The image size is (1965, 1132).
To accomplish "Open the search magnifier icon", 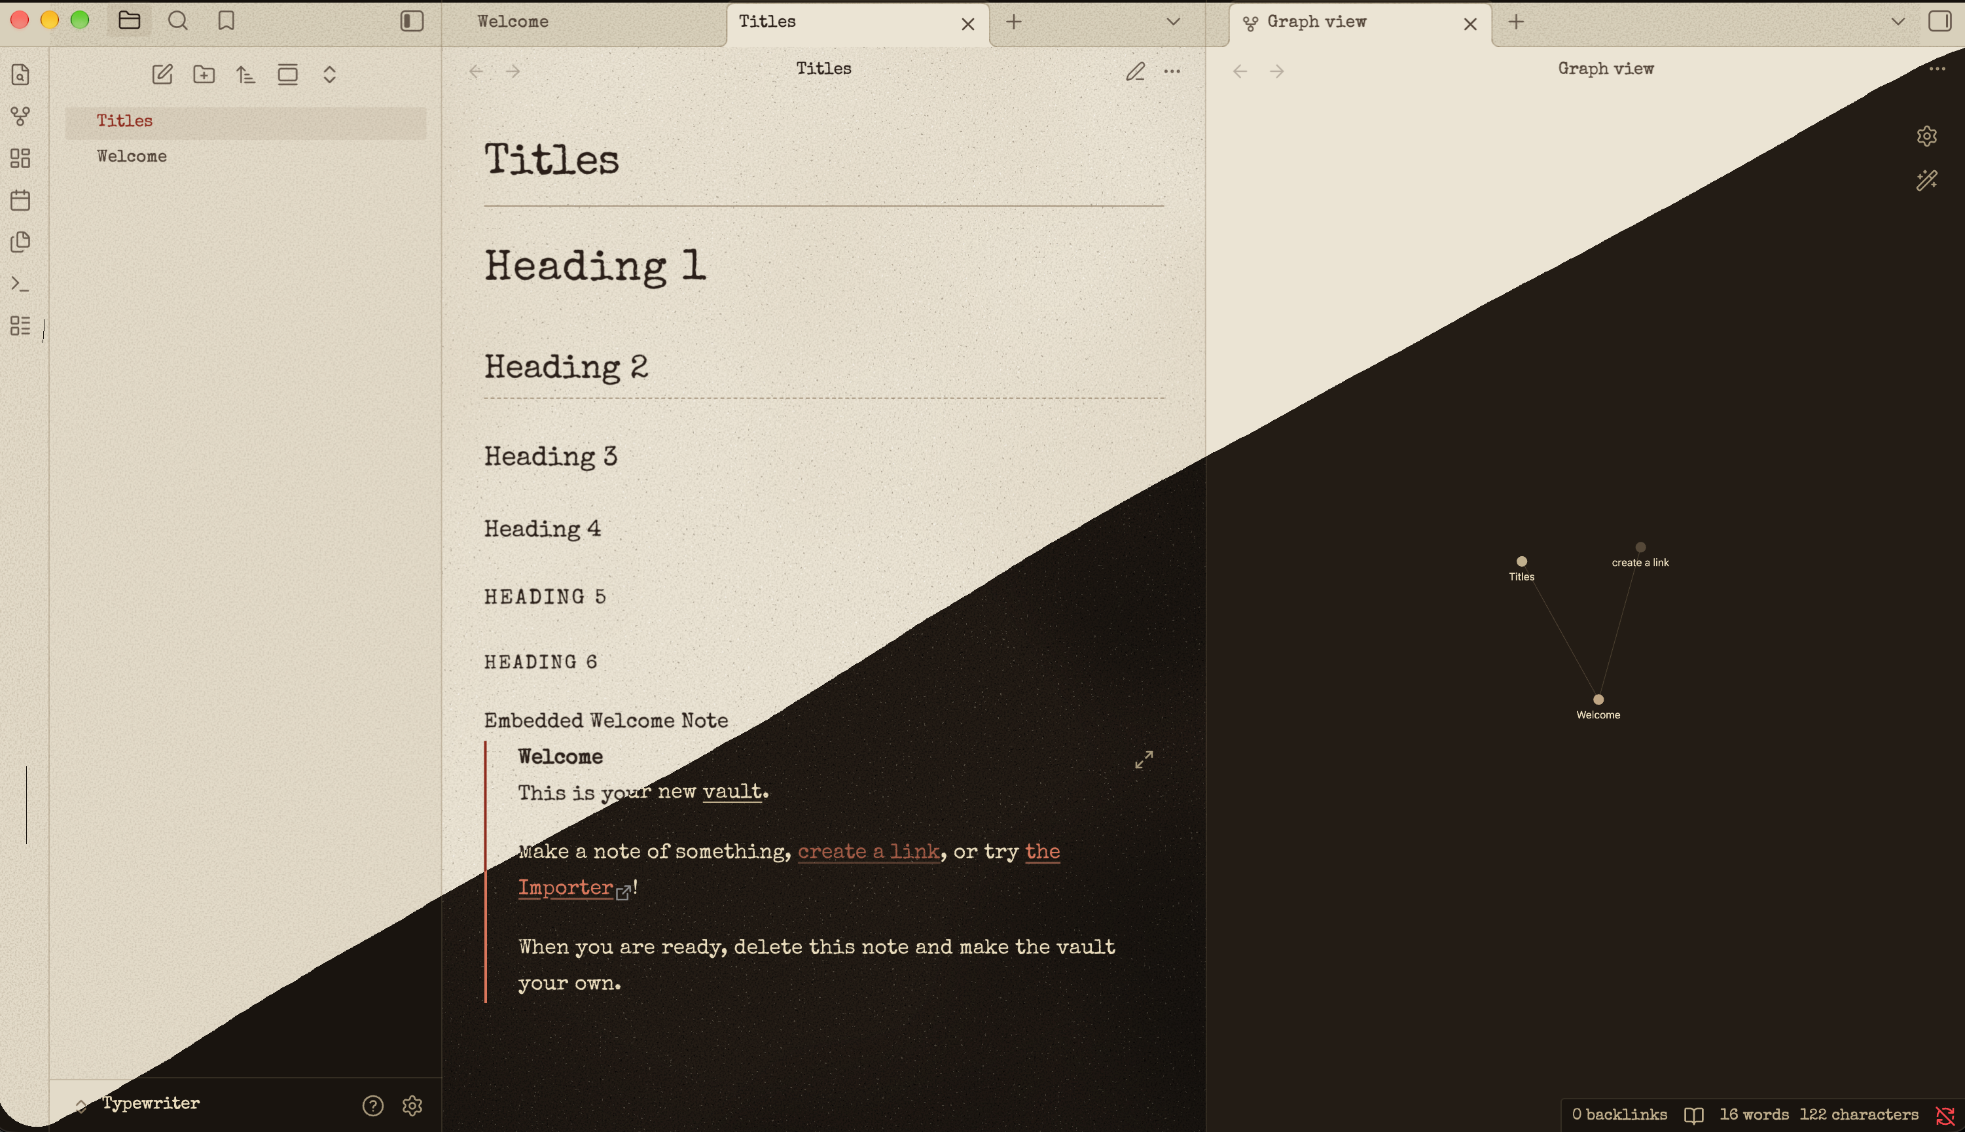I will pyautogui.click(x=178, y=21).
